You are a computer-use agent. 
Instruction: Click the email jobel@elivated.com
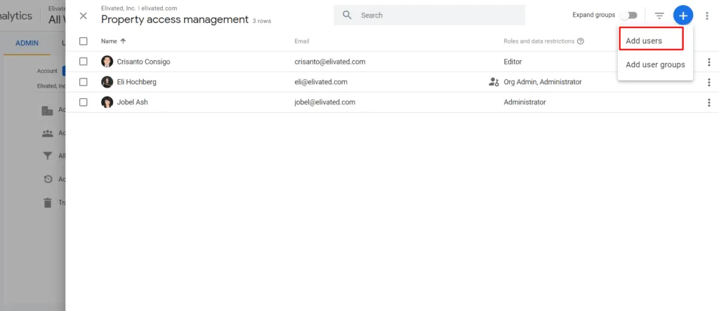[324, 102]
